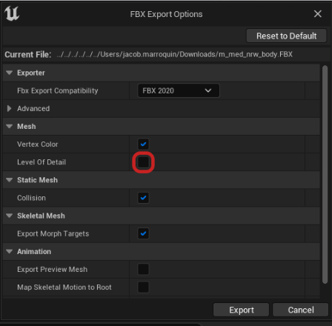Image resolution: width=332 pixels, height=326 pixels.
Task: Click Reset to Default button
Action: [x=286, y=36]
